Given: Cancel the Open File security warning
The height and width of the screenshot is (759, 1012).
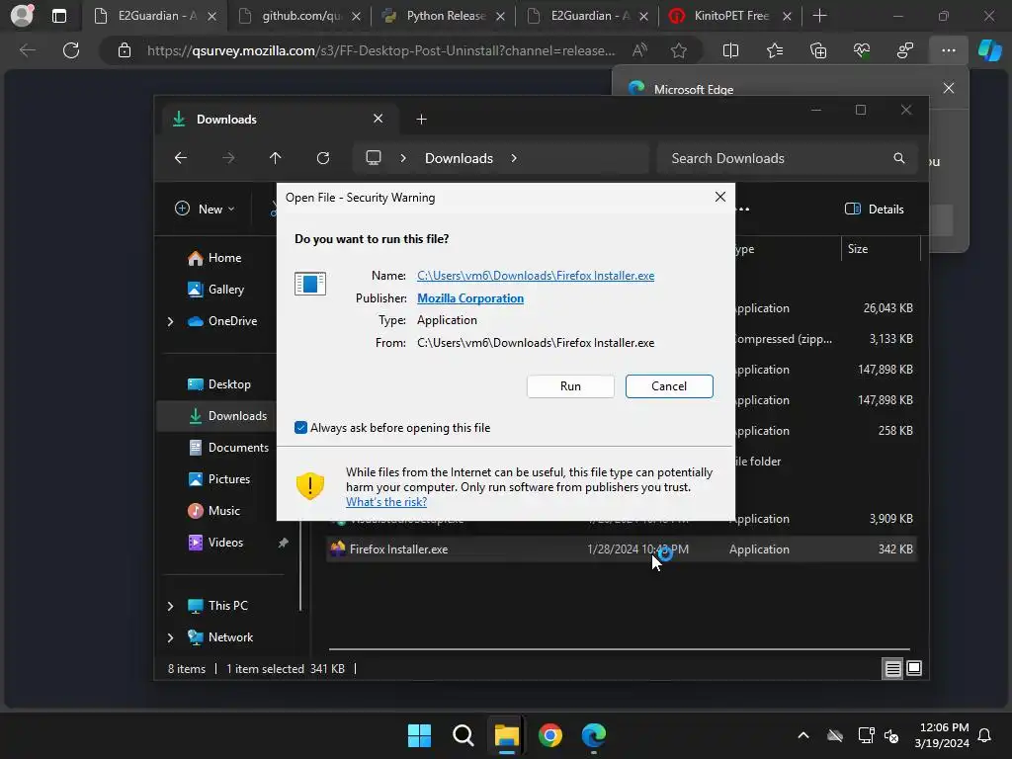Looking at the screenshot, I should tap(669, 386).
